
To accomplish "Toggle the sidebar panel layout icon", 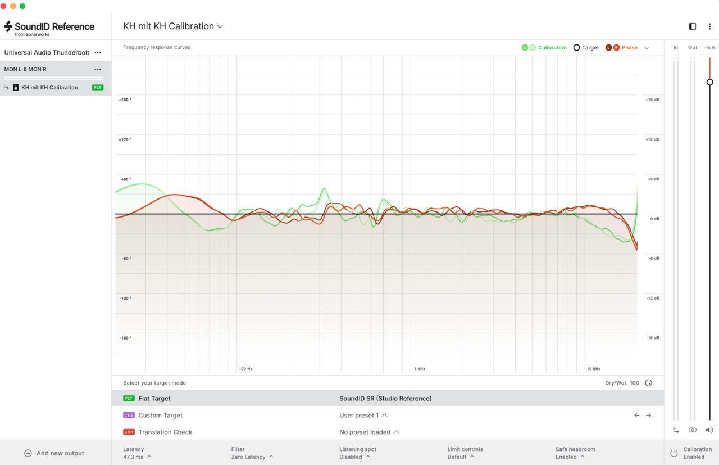I will coord(693,26).
